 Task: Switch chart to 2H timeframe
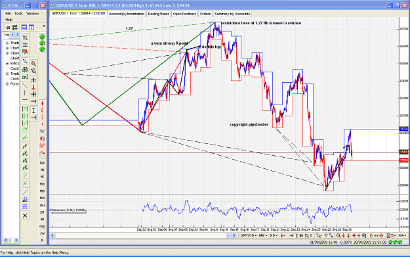pos(42,212)
